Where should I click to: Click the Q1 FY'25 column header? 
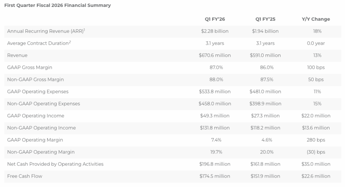coord(265,19)
